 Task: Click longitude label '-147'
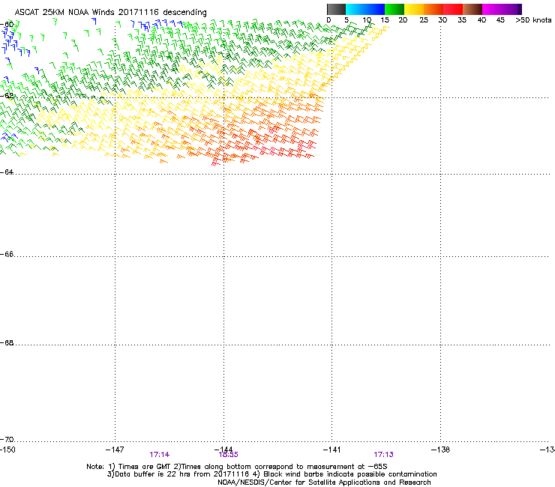point(115,450)
